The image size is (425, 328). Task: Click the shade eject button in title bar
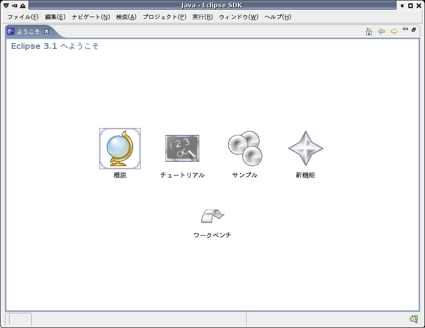point(23,5)
